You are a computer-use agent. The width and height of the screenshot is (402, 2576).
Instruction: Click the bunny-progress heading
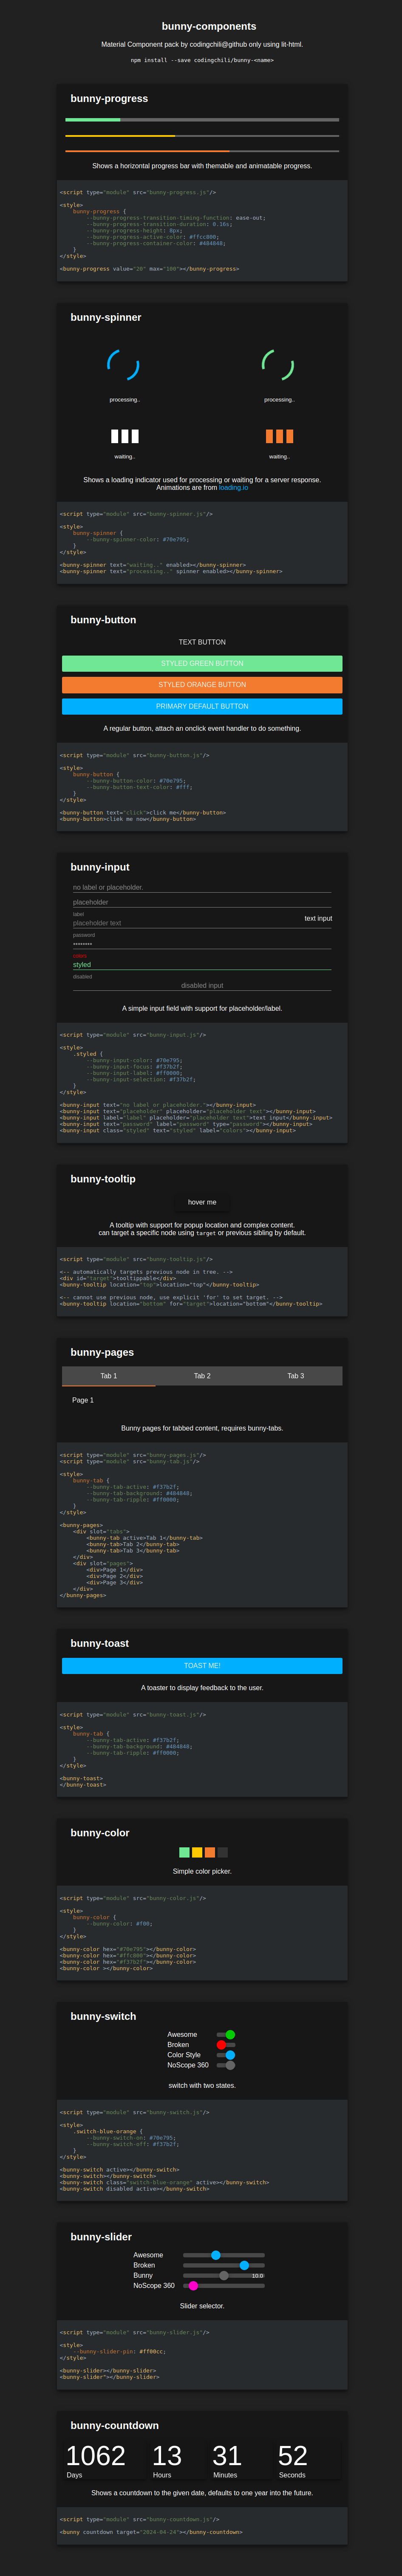tap(109, 99)
